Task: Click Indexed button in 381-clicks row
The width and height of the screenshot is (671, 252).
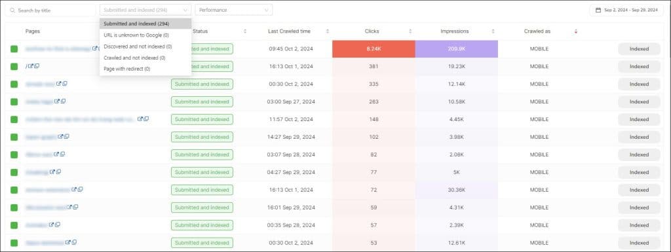Action: [639, 66]
